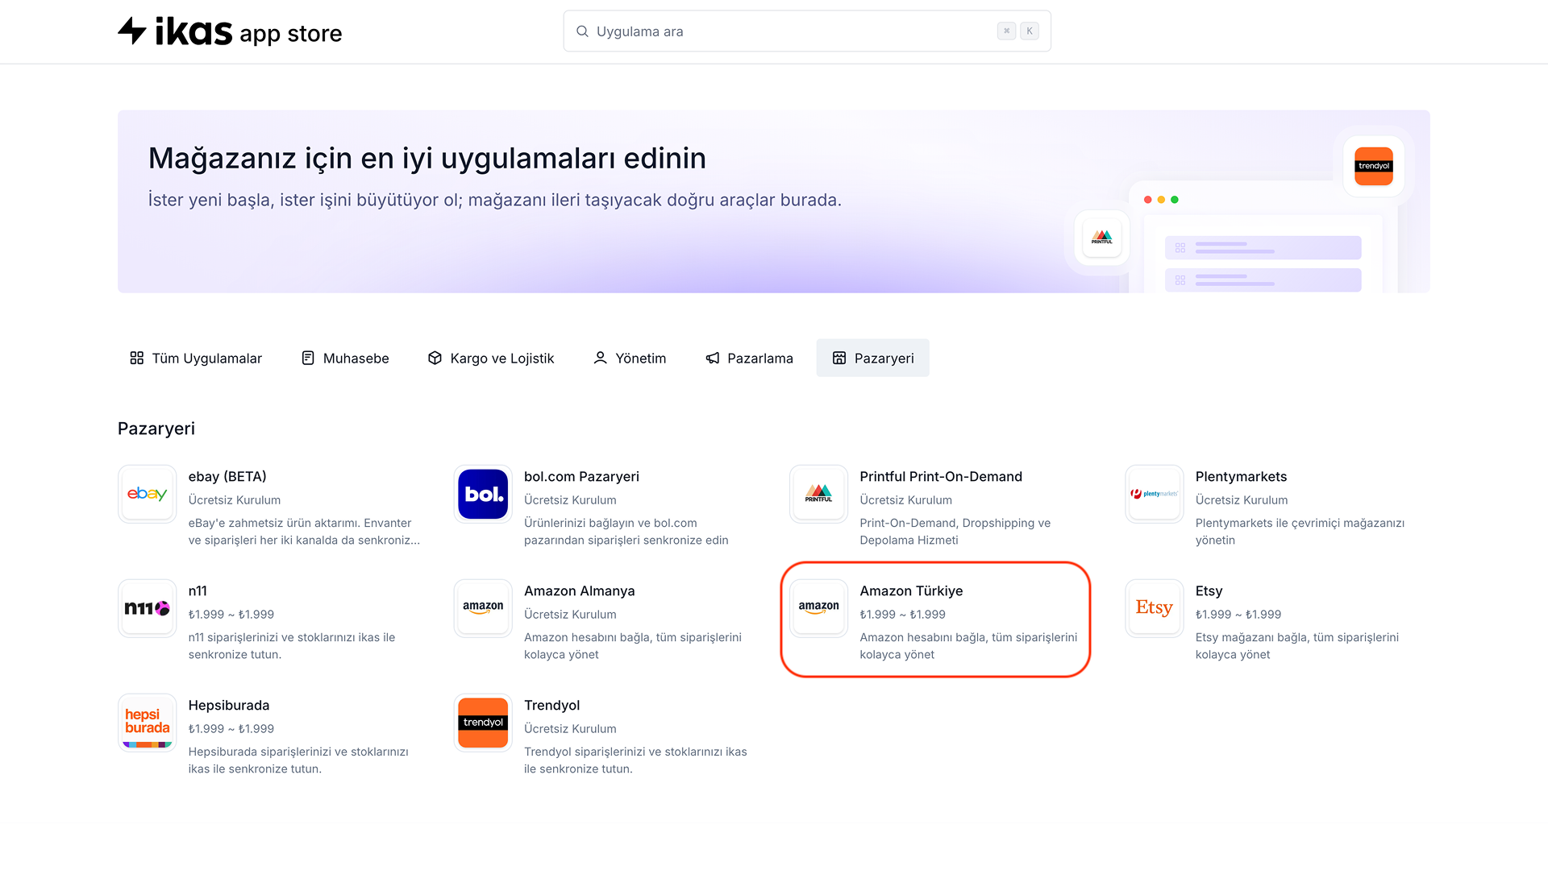
Task: Go to the Pazarlama tab
Action: point(749,358)
